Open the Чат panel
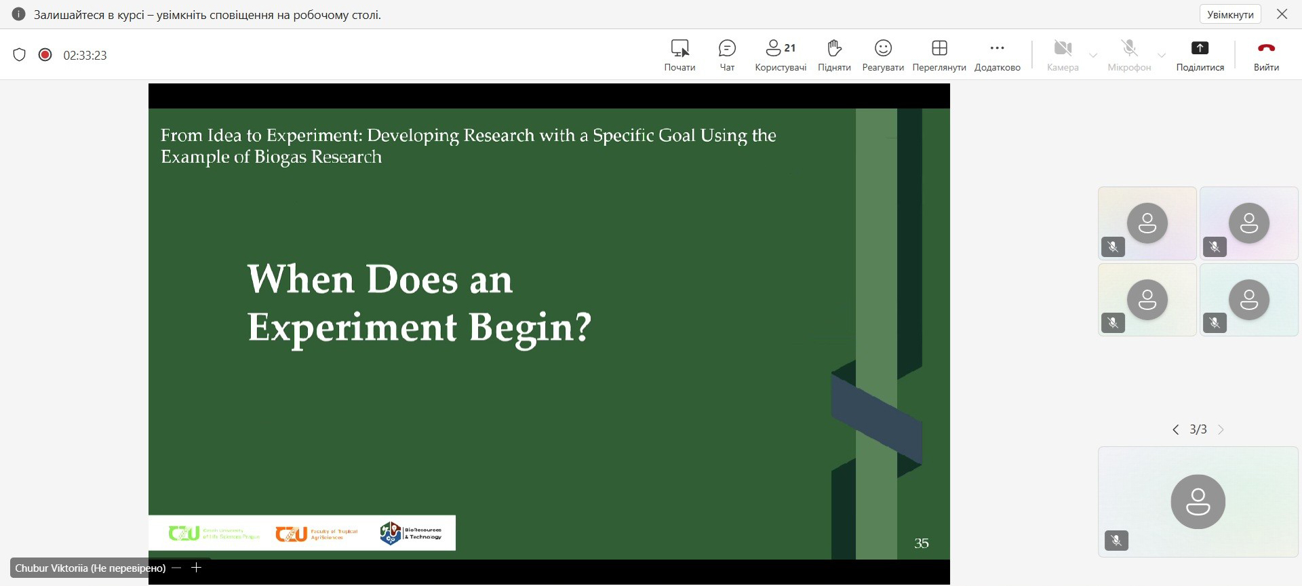1302x586 pixels. pyautogui.click(x=727, y=55)
